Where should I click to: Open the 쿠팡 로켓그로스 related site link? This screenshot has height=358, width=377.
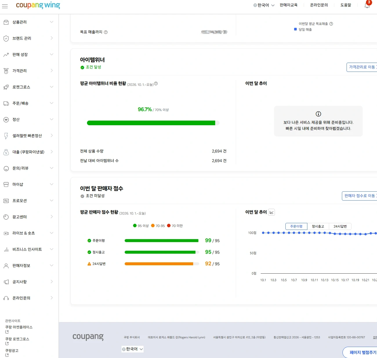click(x=17, y=339)
